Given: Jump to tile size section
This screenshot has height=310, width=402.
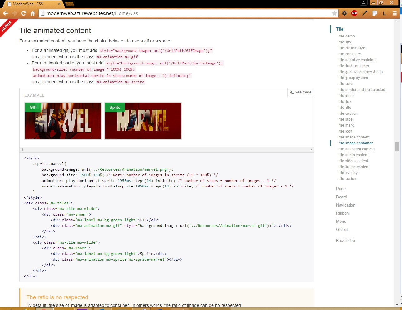Looking at the screenshot, I should (346, 42).
